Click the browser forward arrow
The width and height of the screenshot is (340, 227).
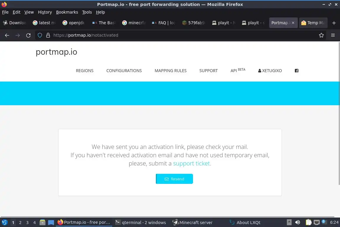coord(18,35)
